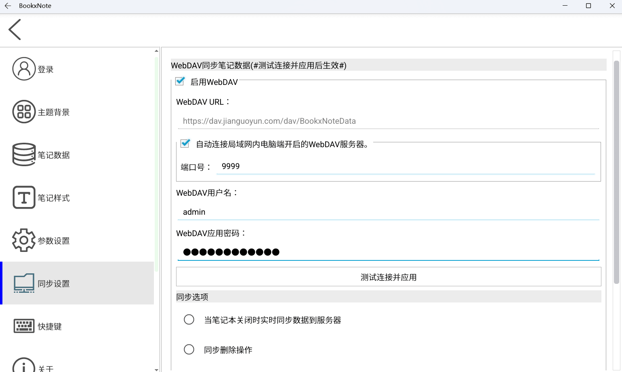
Task: Disable the 启用WebDAV checkbox
Action: click(179, 81)
